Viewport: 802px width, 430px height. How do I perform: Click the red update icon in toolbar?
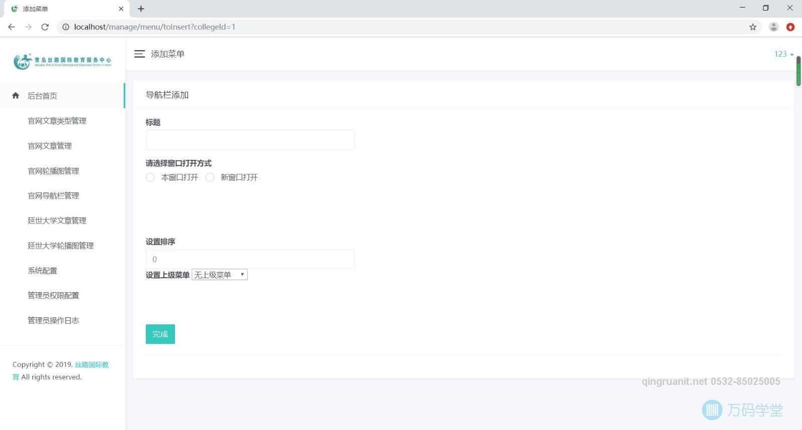coord(790,27)
